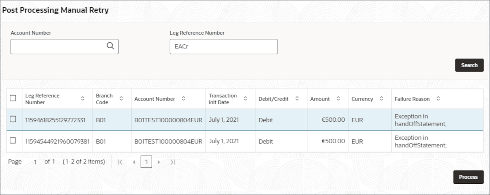This screenshot has width=490, height=195.
Task: Go to the first page of results
Action: pyautogui.click(x=120, y=162)
